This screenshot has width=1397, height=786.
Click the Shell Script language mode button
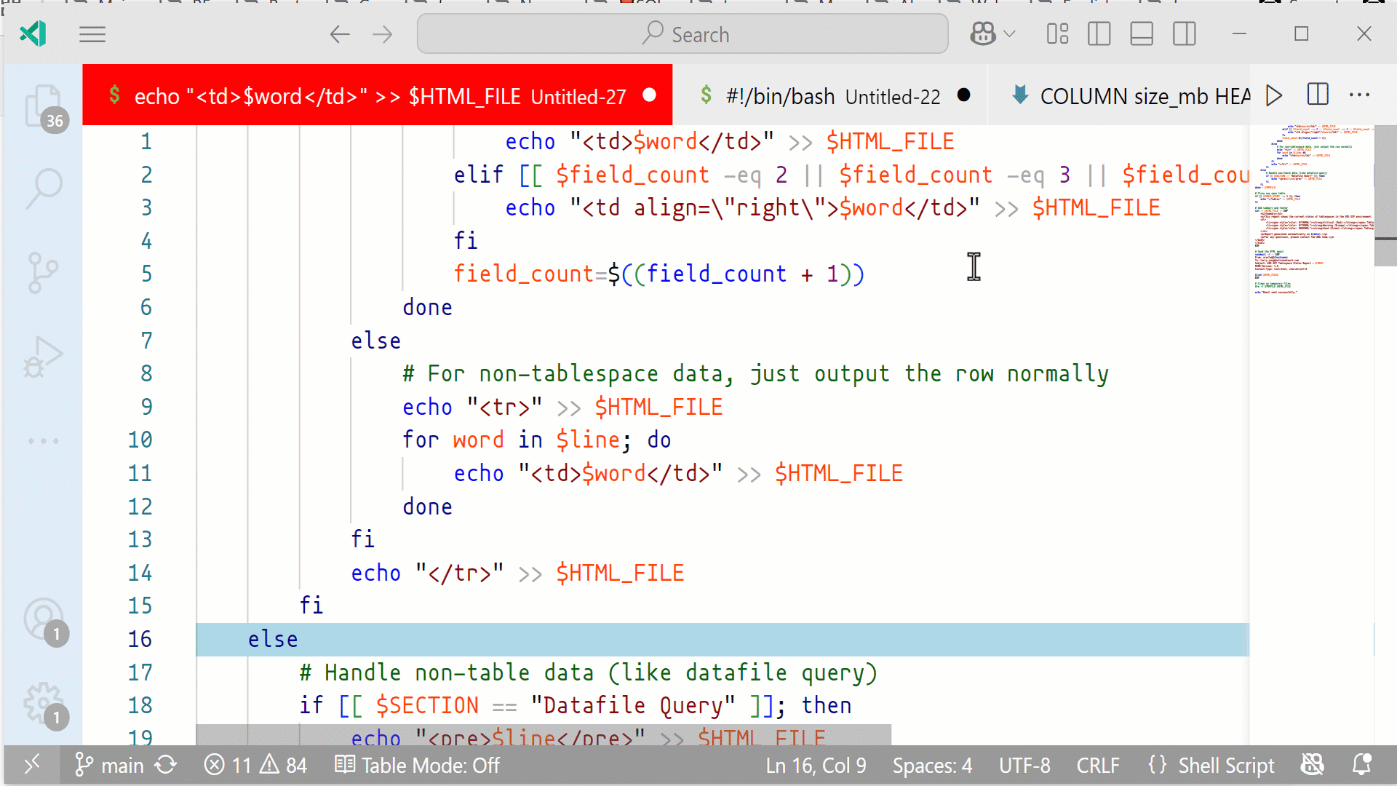click(x=1225, y=766)
